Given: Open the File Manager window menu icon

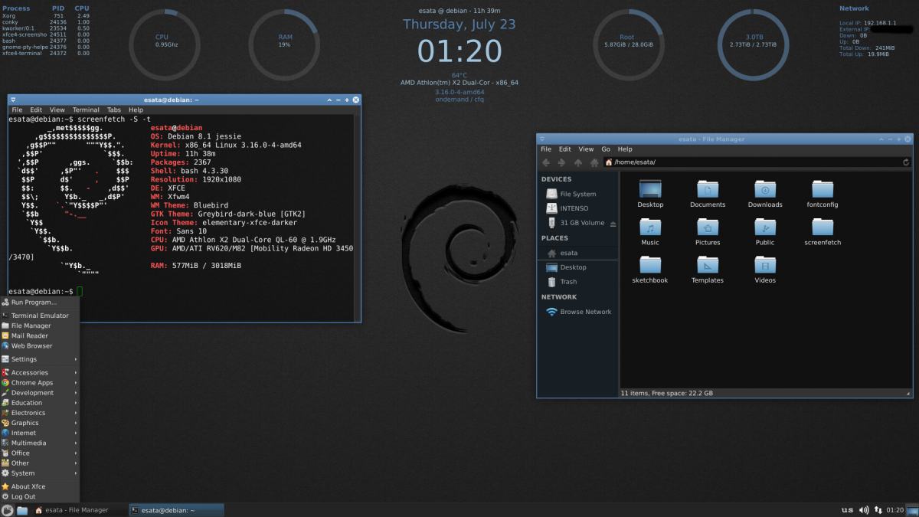Looking at the screenshot, I should point(542,139).
